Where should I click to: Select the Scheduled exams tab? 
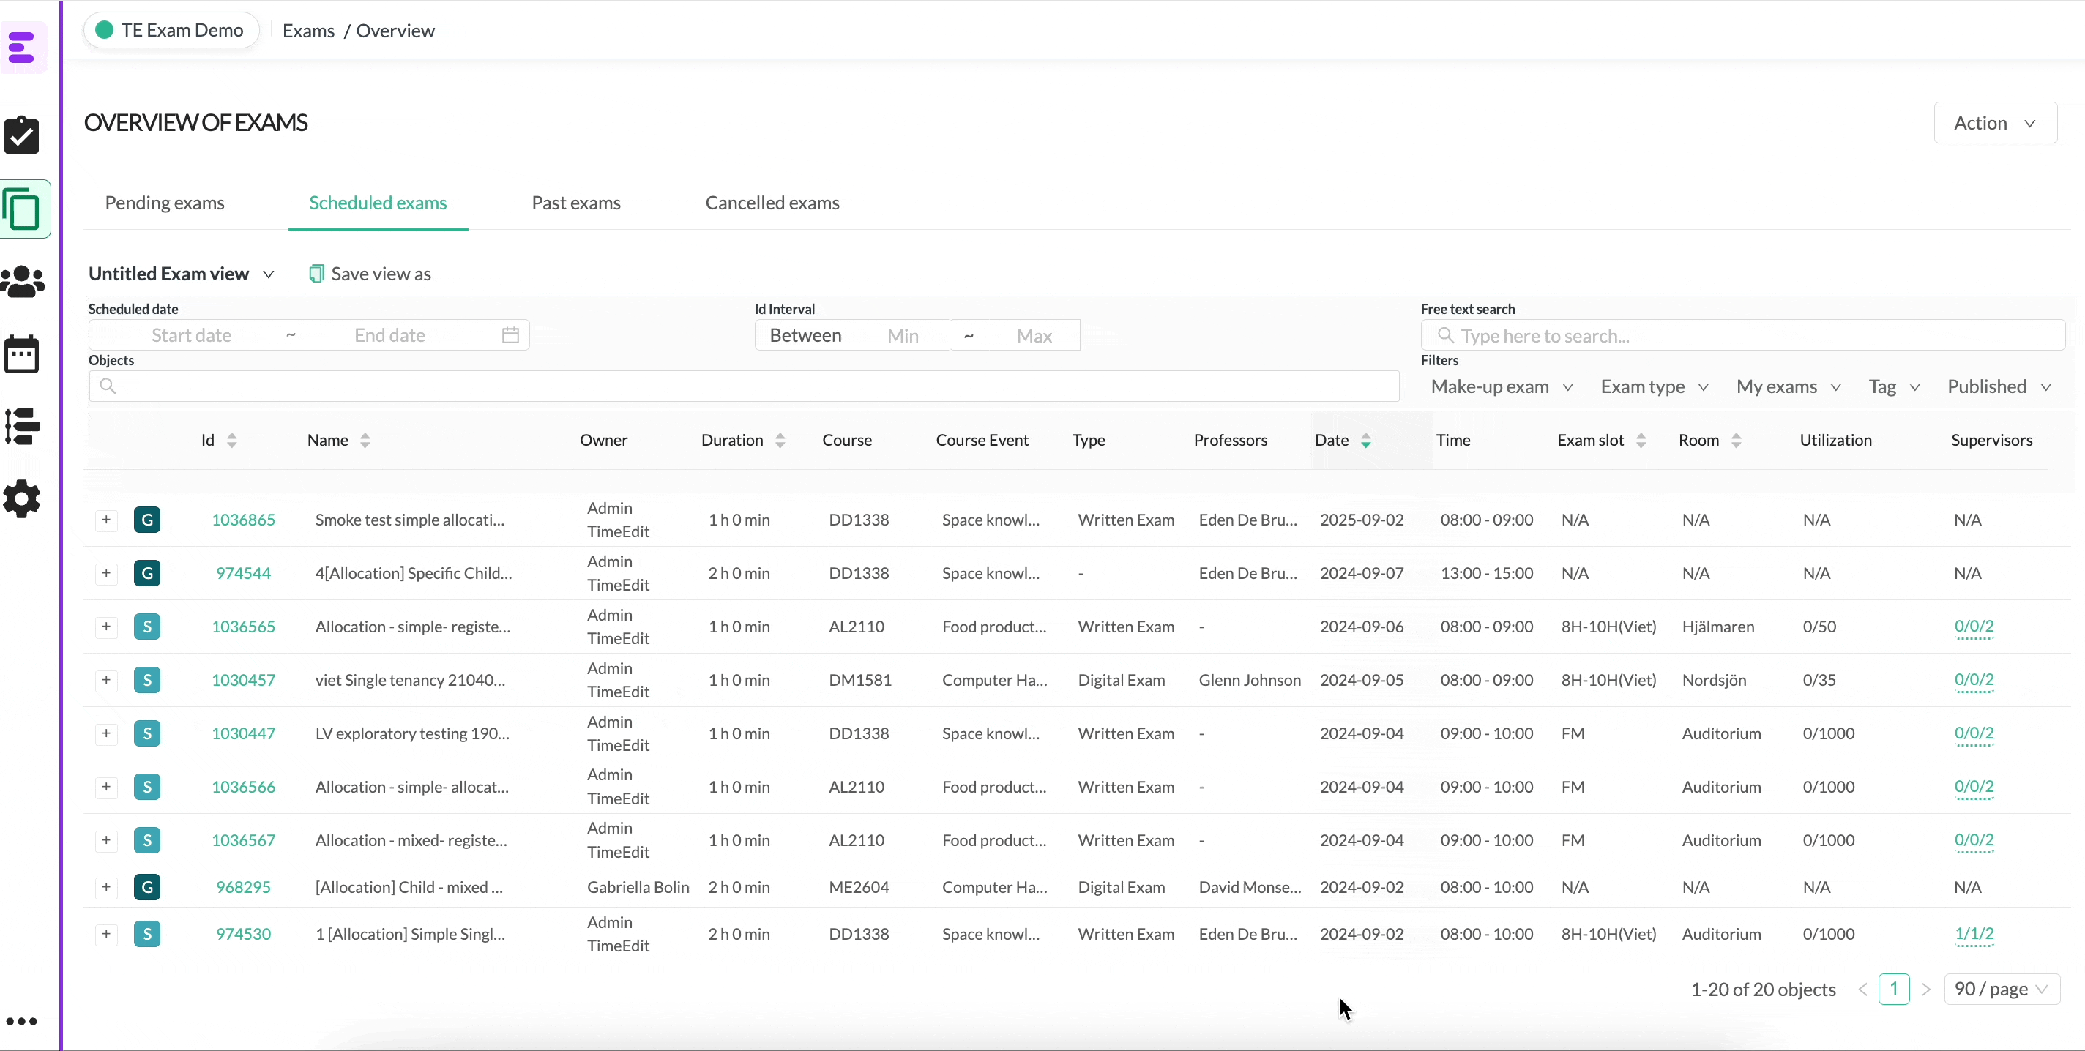coord(378,203)
